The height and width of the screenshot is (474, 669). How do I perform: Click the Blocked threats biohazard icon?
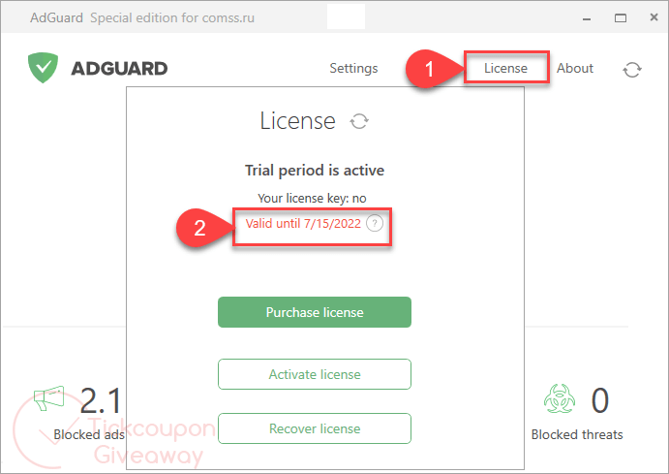(558, 399)
